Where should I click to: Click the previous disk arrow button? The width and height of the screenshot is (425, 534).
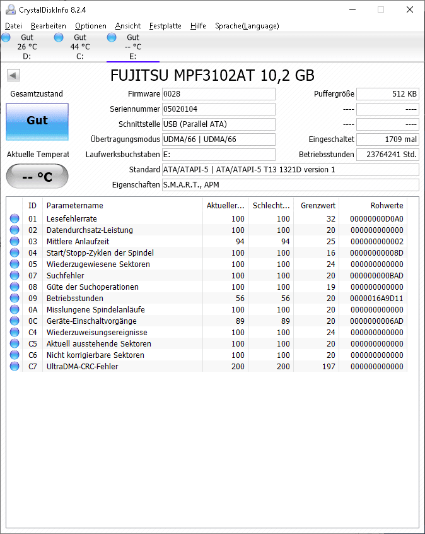14,75
